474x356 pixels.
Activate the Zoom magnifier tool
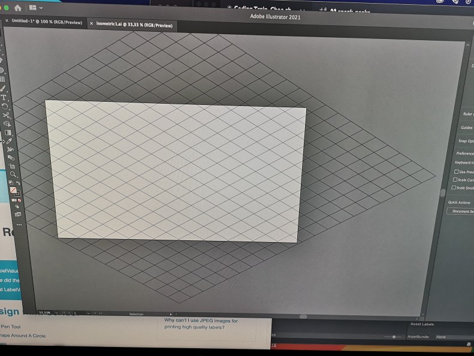click(13, 174)
